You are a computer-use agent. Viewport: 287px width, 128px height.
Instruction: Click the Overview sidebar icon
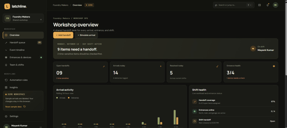[x=6, y=35]
